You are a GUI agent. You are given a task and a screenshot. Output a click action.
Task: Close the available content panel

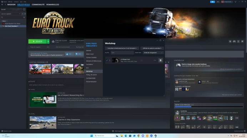(x=168, y=62)
